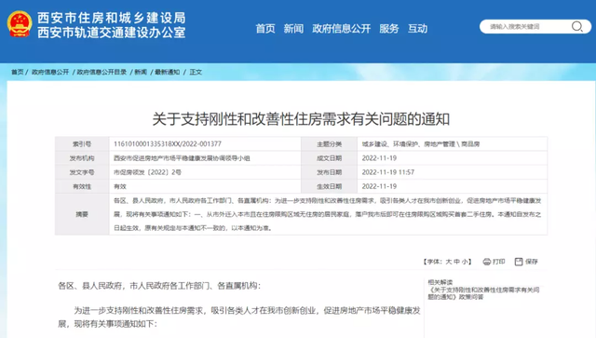Click 政府信息公开目录 breadcrumb link
This screenshot has height=338, width=596.
[x=102, y=72]
